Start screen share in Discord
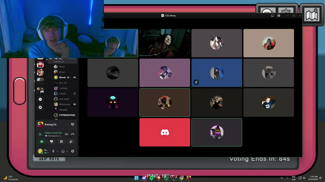This screenshot has height=182, width=325. click(52, 142)
